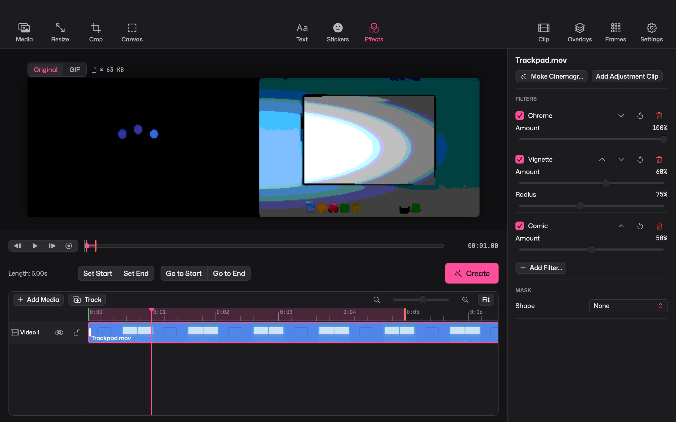Click Add Adjustment Clip
Image resolution: width=676 pixels, height=422 pixels.
(x=627, y=76)
